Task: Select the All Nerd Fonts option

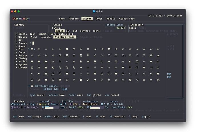Action: pos(65,37)
